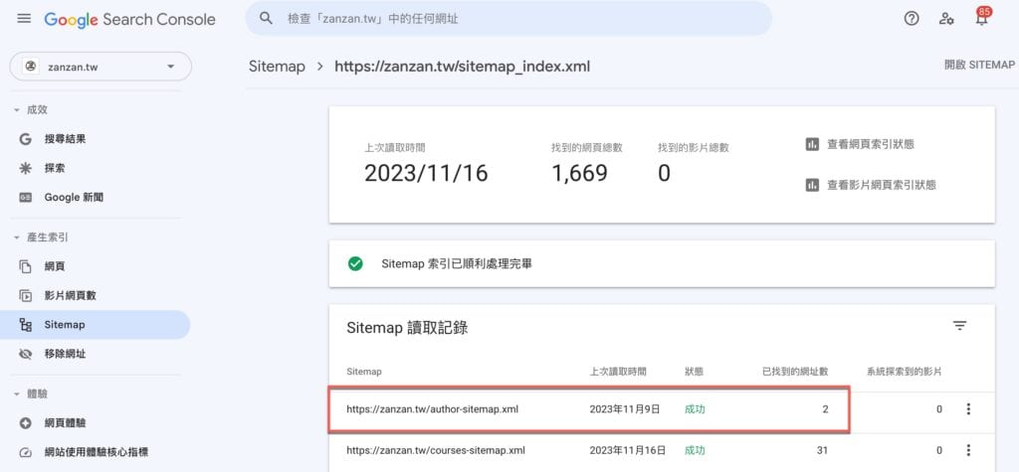Click the speedometer Core Web Vitals icon
The image size is (1019, 472).
pyautogui.click(x=25, y=452)
